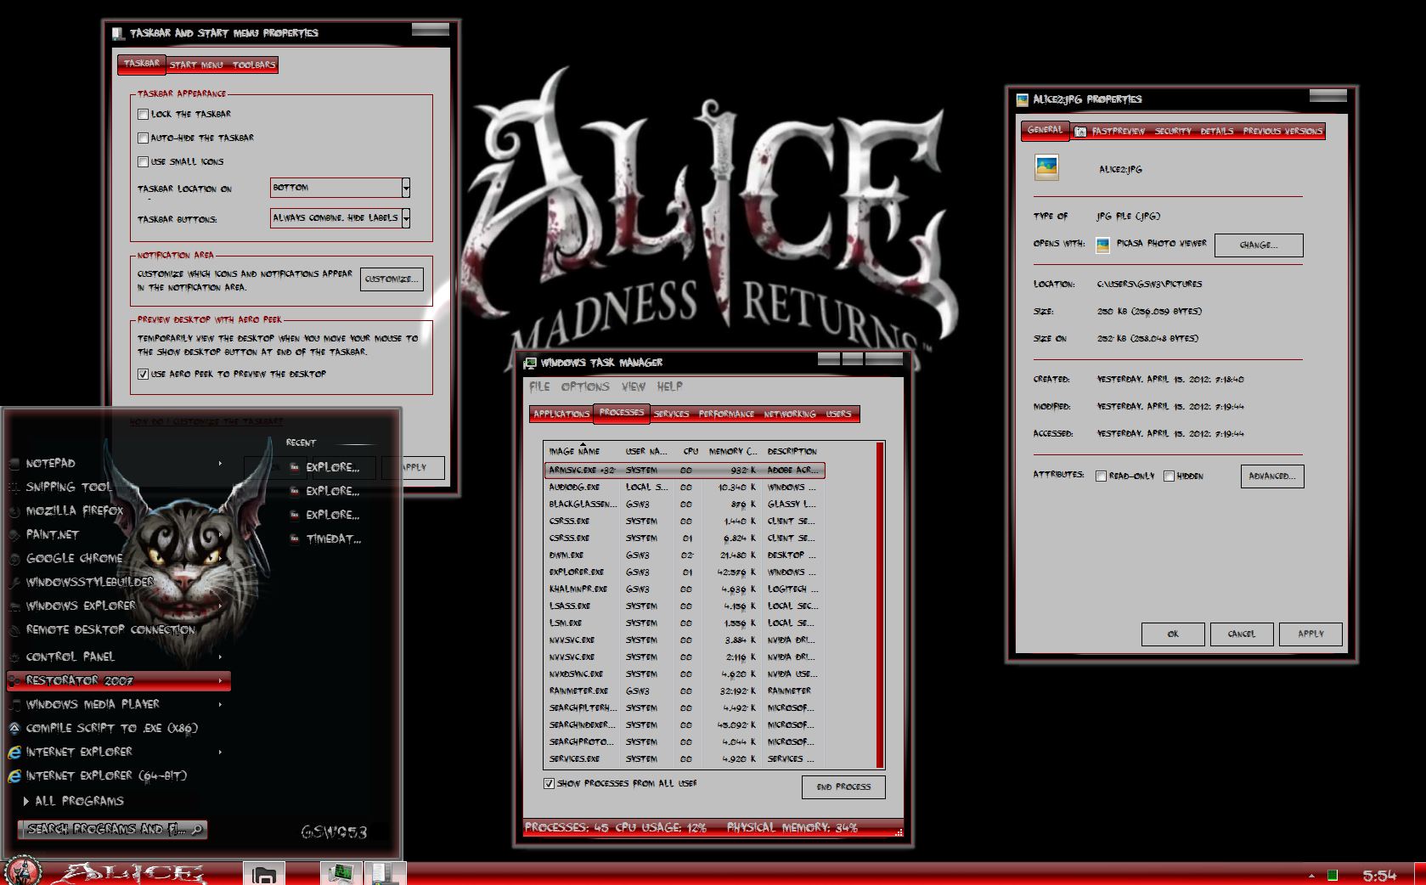Open the Taskbar buttons dropdown
Viewport: 1426px width, 885px height.
(406, 218)
